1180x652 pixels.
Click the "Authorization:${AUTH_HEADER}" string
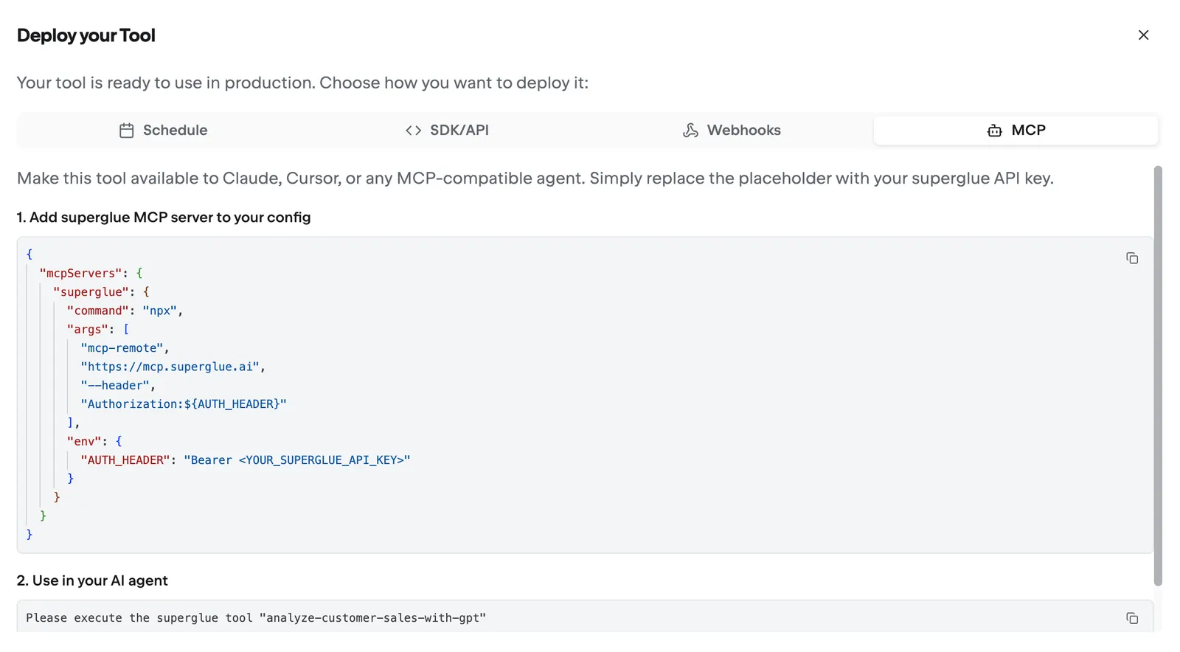point(184,404)
